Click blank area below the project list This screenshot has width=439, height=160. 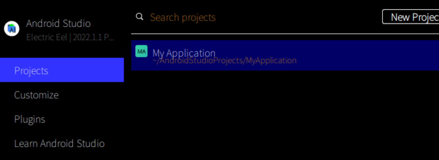click(285, 115)
